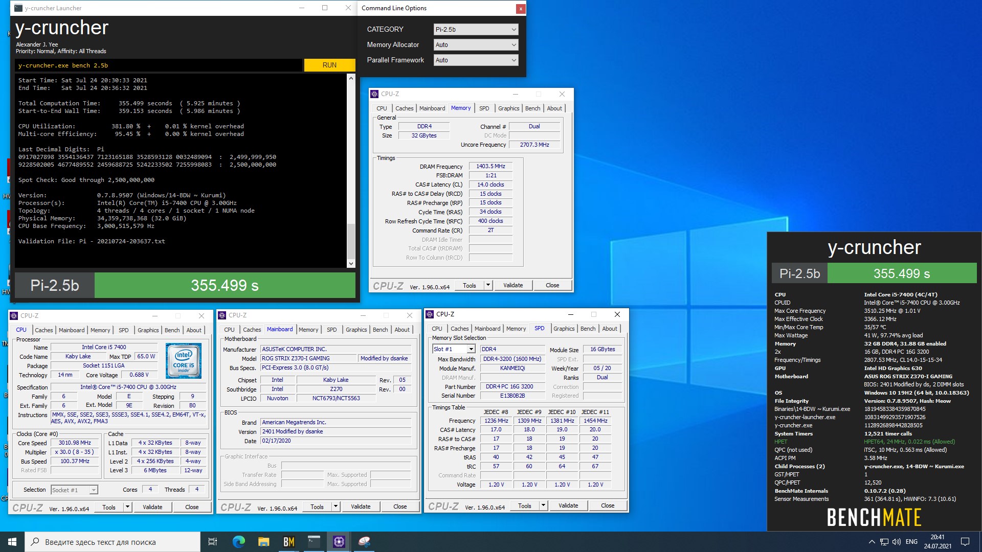This screenshot has width=982, height=552.
Task: Click the CPU-Z Mainboard window title icon
Action: click(x=222, y=315)
